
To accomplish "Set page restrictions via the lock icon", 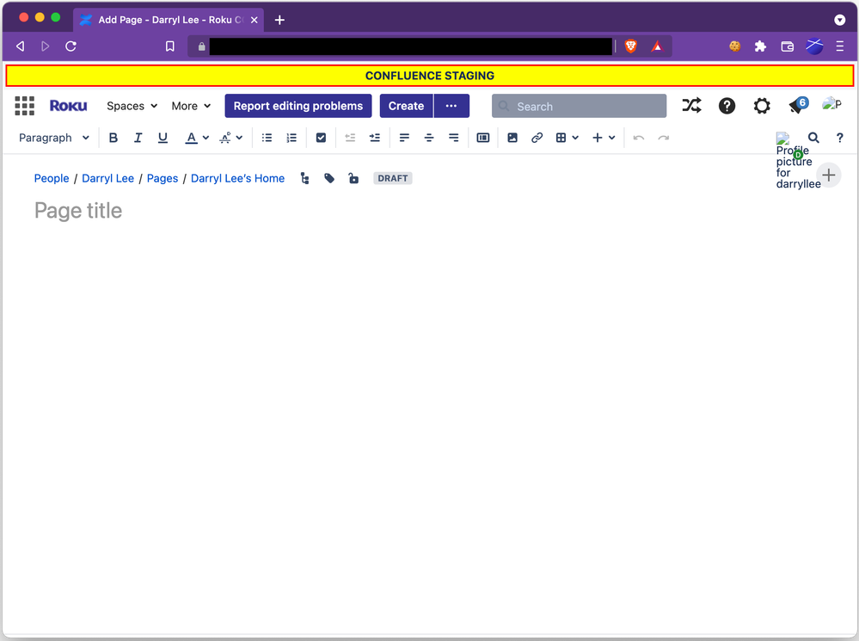I will [353, 178].
